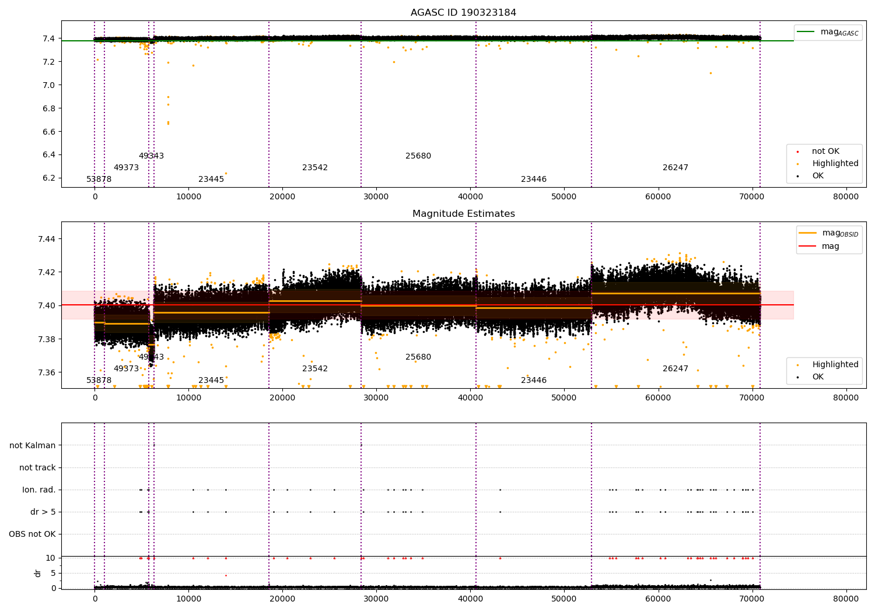This screenshot has width=875, height=612.
Task: Click OBSID label 23445 in Magnitude Estimates plot
Action: coord(211,381)
